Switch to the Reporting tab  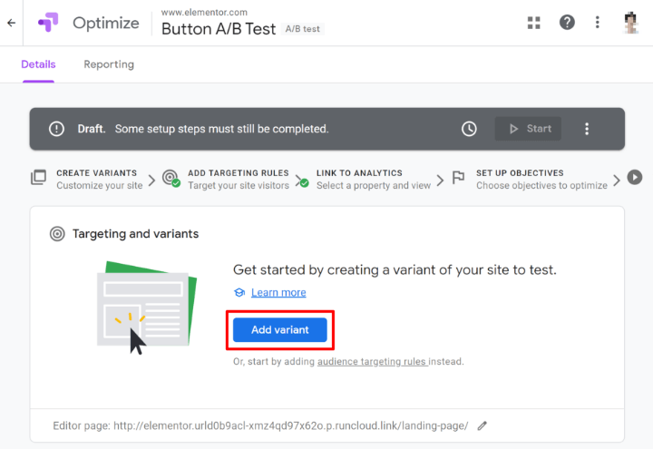click(109, 64)
